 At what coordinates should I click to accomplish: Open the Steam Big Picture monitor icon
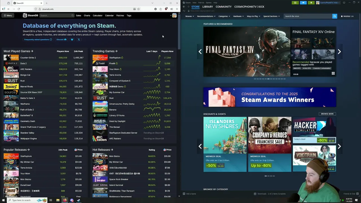click(x=344, y=3)
